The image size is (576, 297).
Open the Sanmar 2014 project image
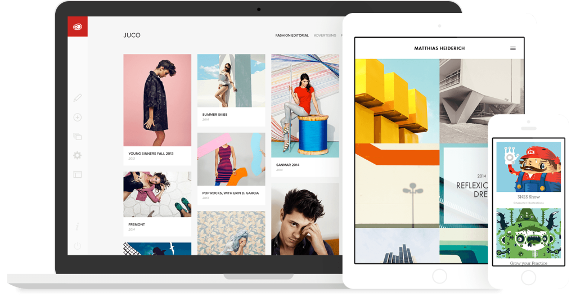[305, 106]
